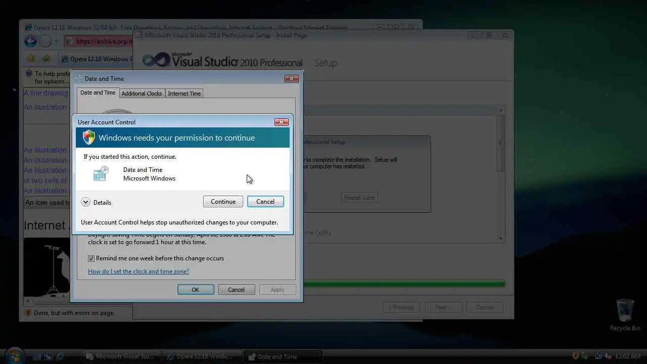
Task: Click the Date and Time calendar icon in UAC
Action: click(x=101, y=173)
